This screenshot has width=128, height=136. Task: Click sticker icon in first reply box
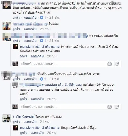117,64
